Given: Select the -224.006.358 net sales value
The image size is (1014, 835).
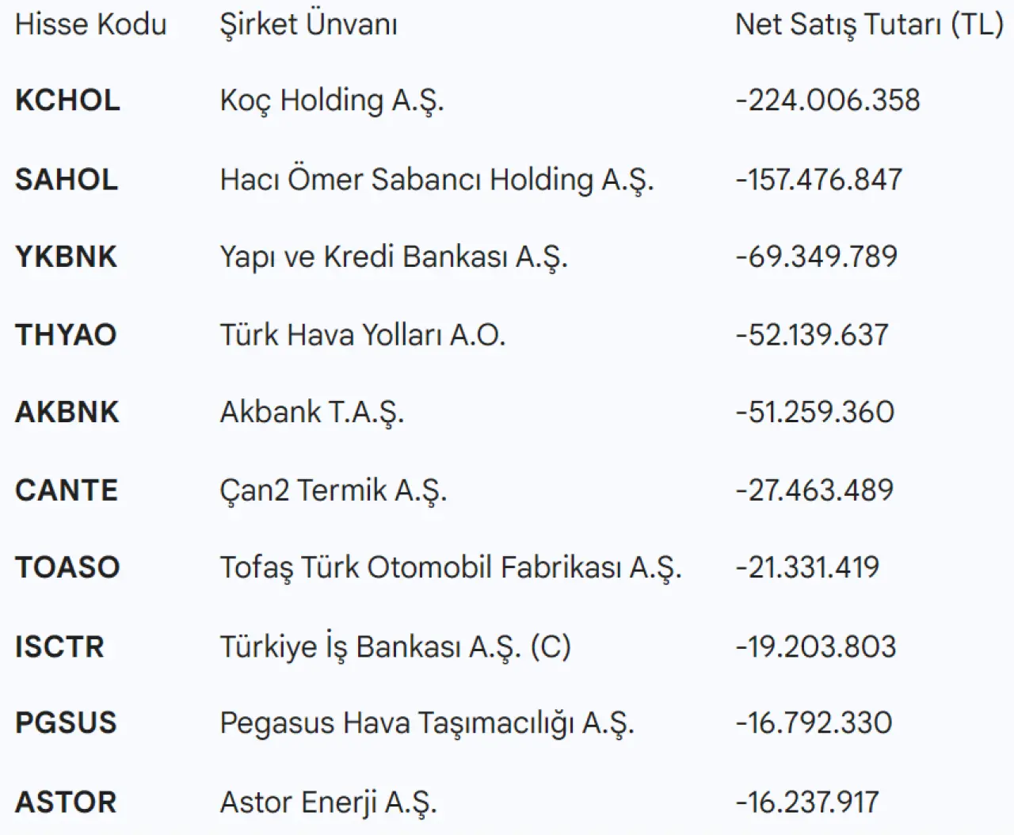Looking at the screenshot, I should [828, 101].
